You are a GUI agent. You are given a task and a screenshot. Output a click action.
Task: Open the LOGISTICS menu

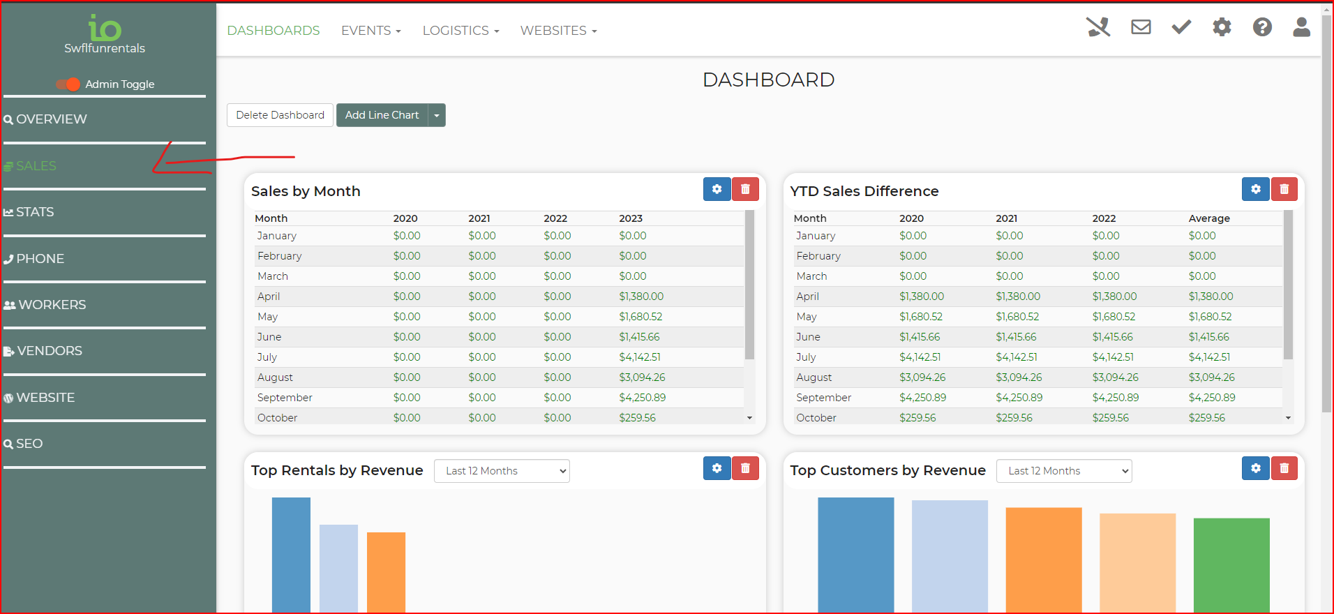[x=460, y=31]
